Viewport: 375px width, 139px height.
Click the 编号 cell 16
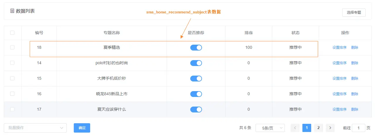(x=39, y=94)
